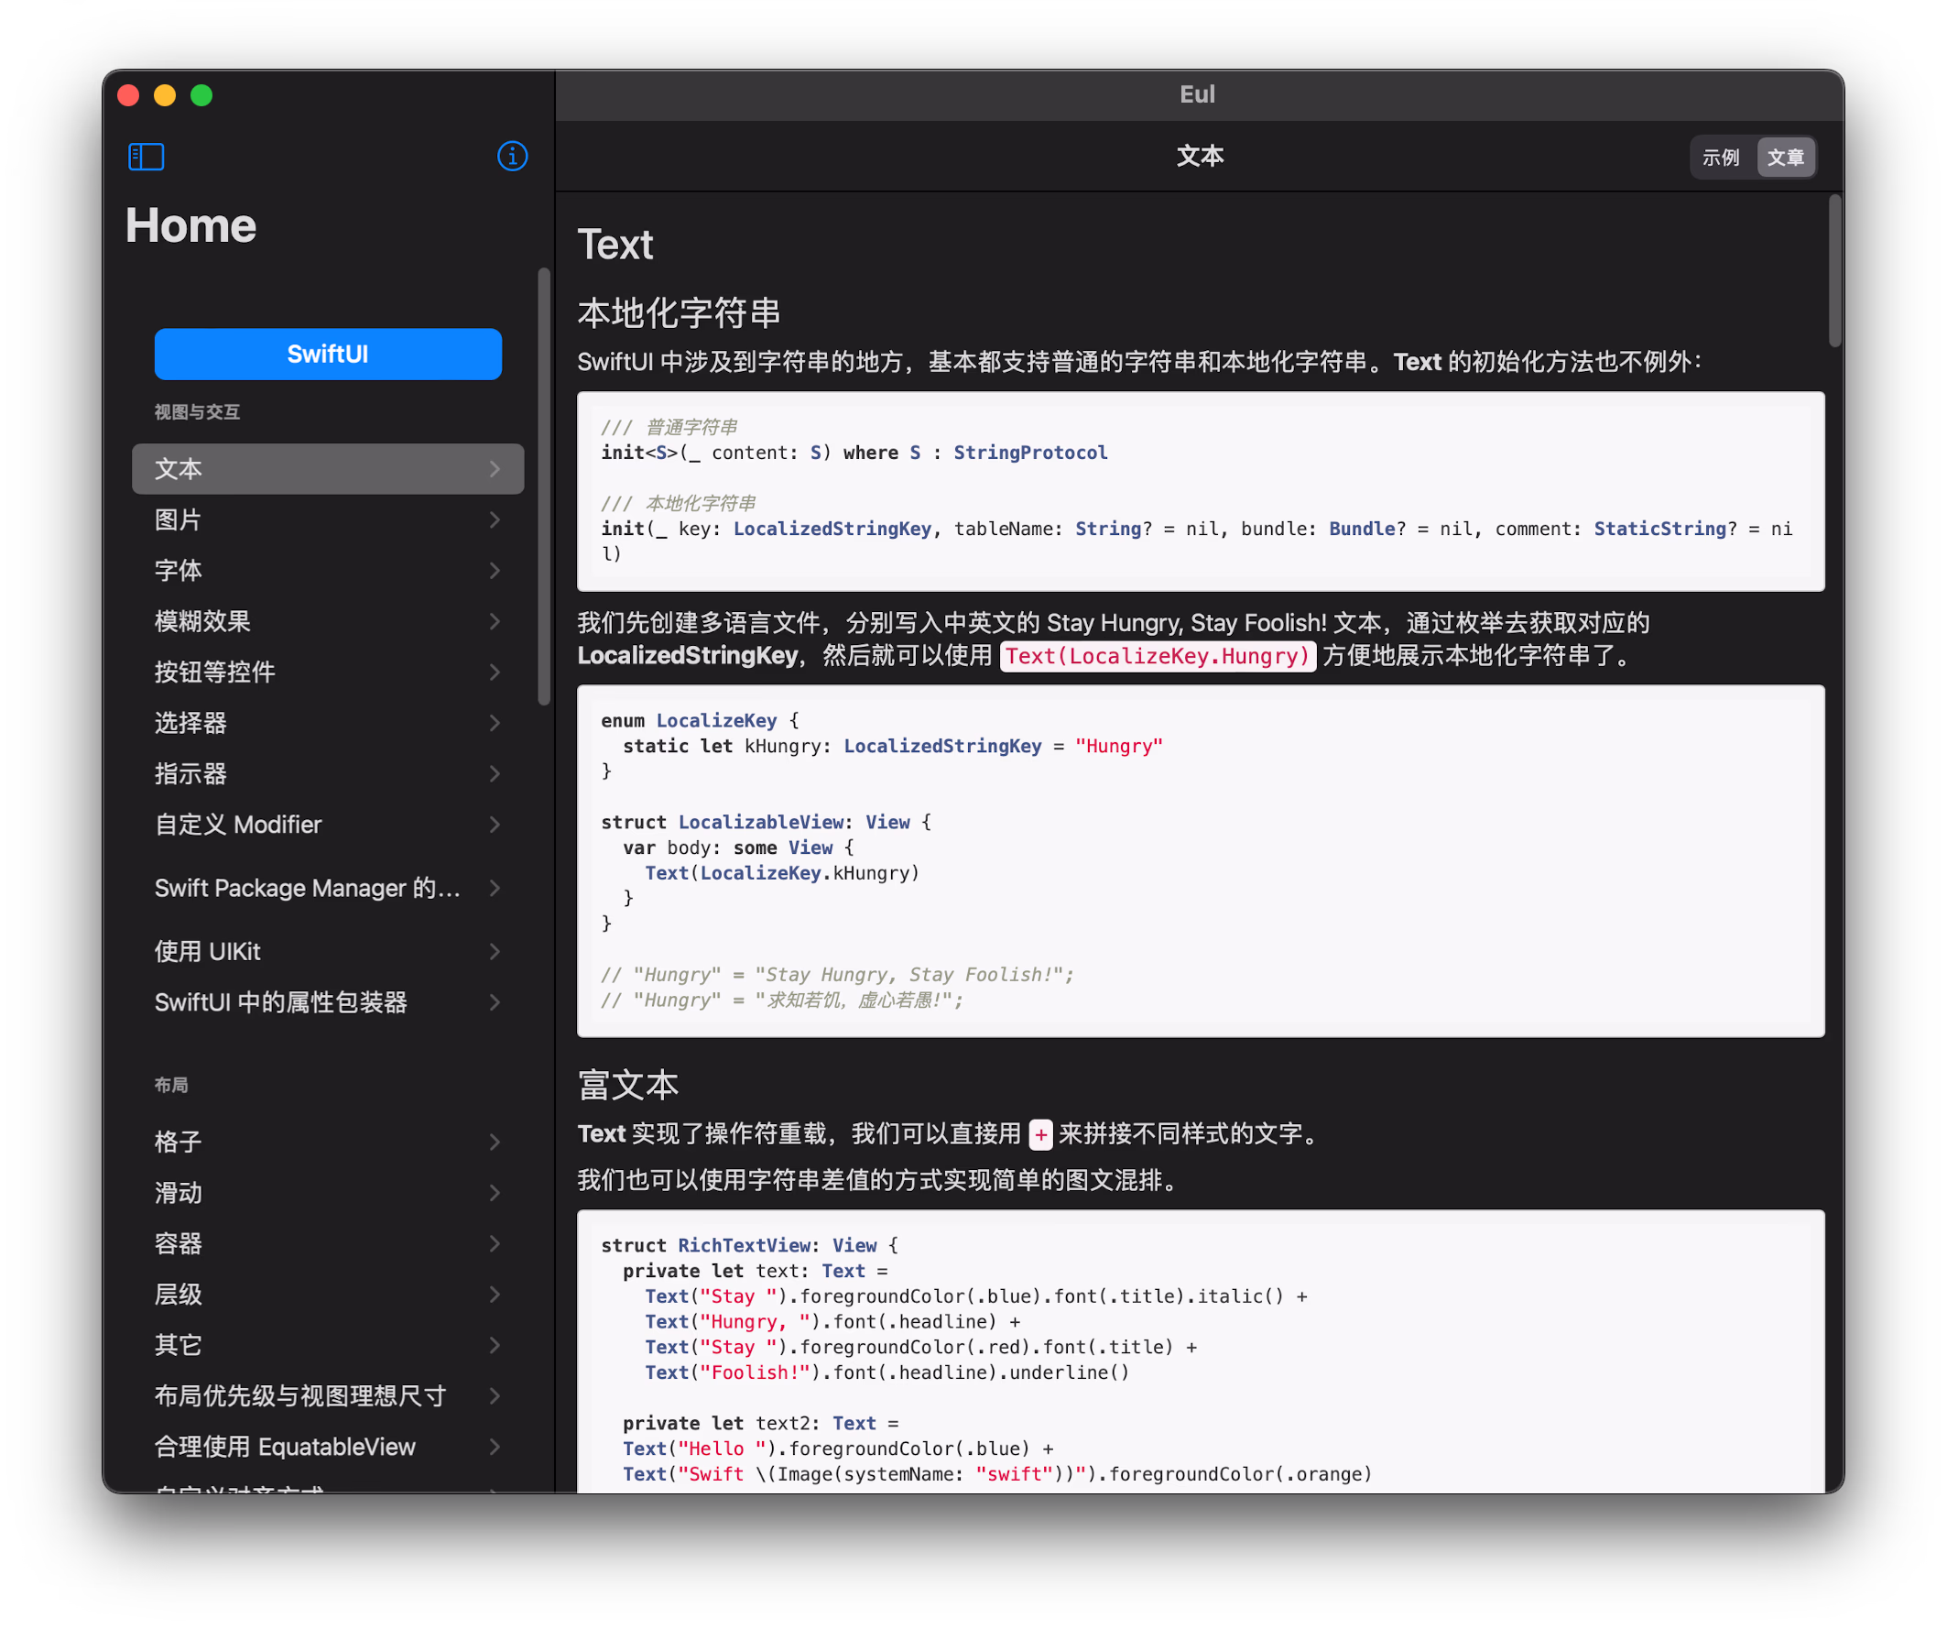Viewport: 1947px width, 1629px height.
Task: Click the green fullscreen window button
Action: point(201,95)
